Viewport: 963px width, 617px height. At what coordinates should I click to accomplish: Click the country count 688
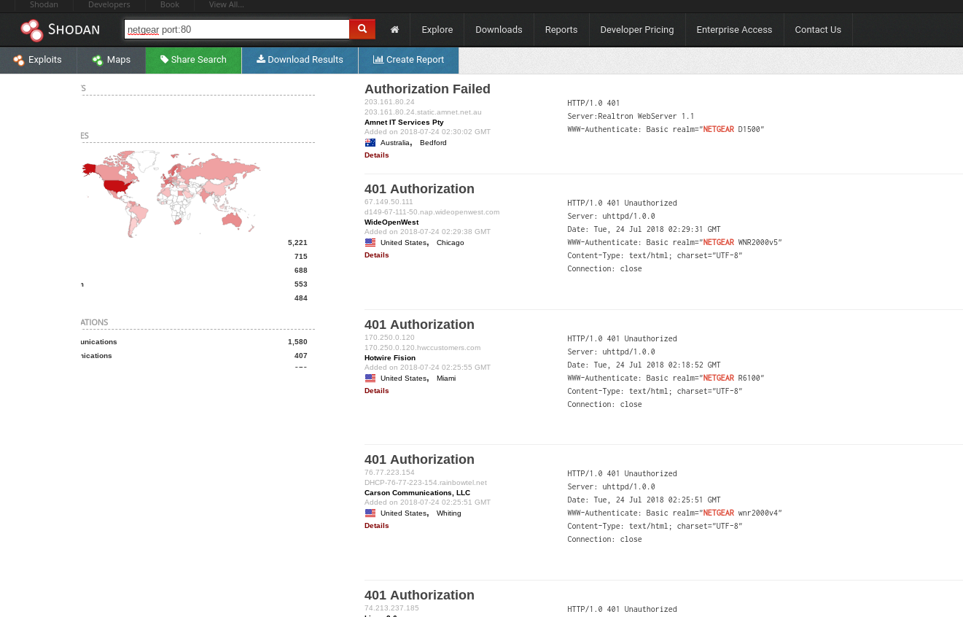click(300, 271)
